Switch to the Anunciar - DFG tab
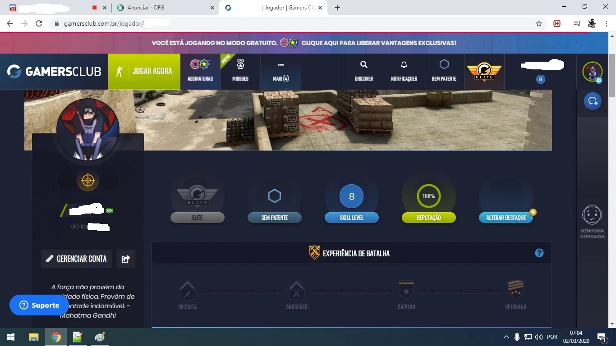Viewport: 616px width, 346px height. tap(164, 8)
